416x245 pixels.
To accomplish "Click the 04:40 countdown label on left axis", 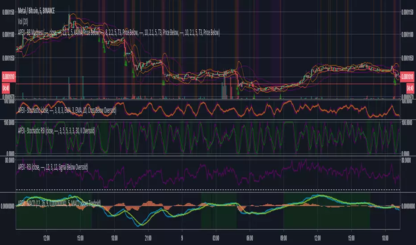I will 6,88.
